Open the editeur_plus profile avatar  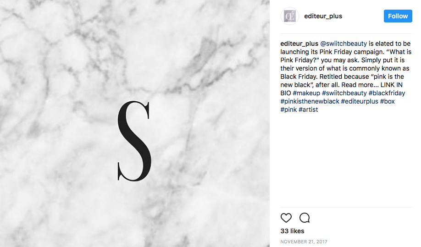290,16
